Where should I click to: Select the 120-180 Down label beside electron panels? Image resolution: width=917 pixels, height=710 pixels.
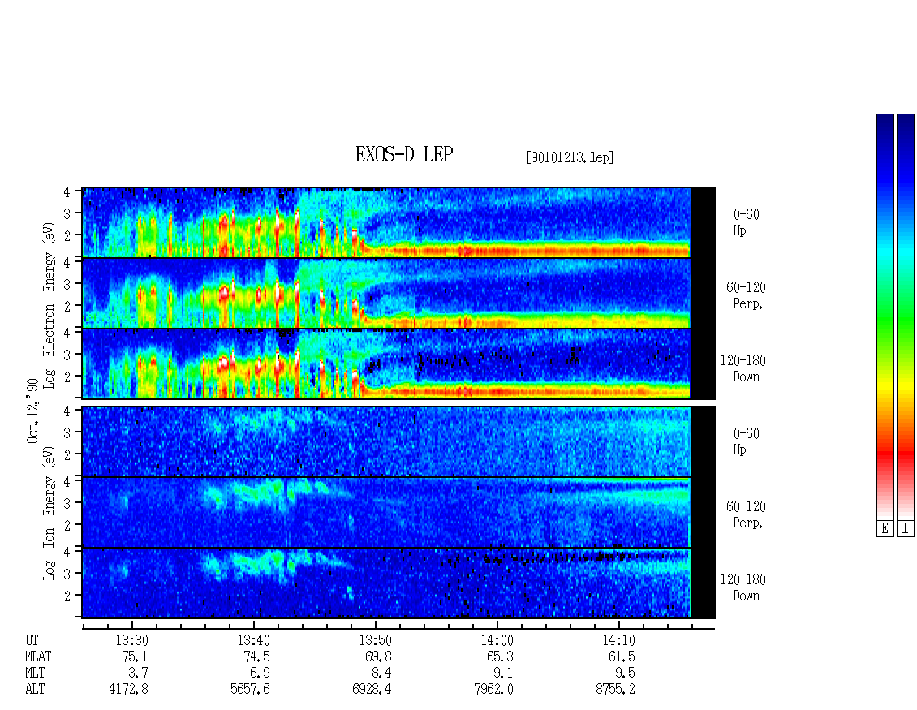[743, 368]
